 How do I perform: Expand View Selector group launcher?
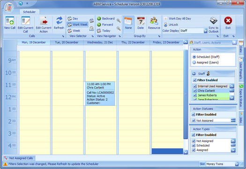click(93, 36)
